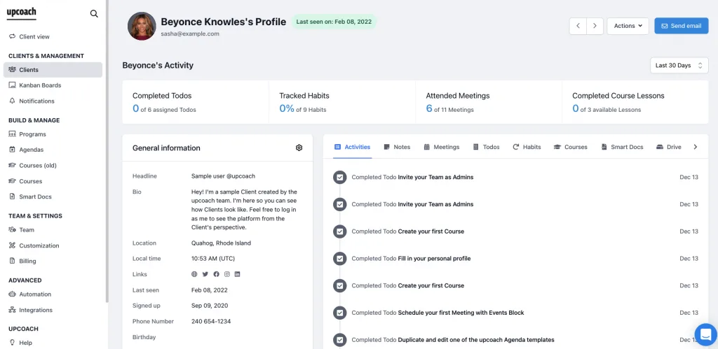Switch to Client view
This screenshot has height=349, width=718.
click(x=34, y=36)
